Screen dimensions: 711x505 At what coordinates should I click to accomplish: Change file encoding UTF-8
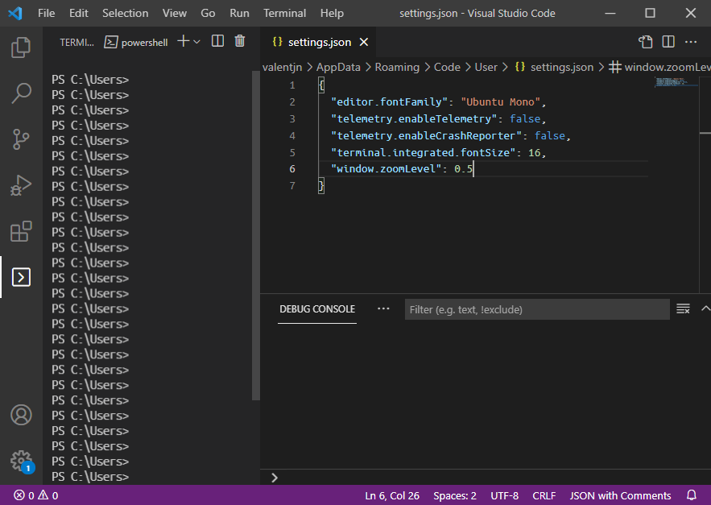click(504, 496)
